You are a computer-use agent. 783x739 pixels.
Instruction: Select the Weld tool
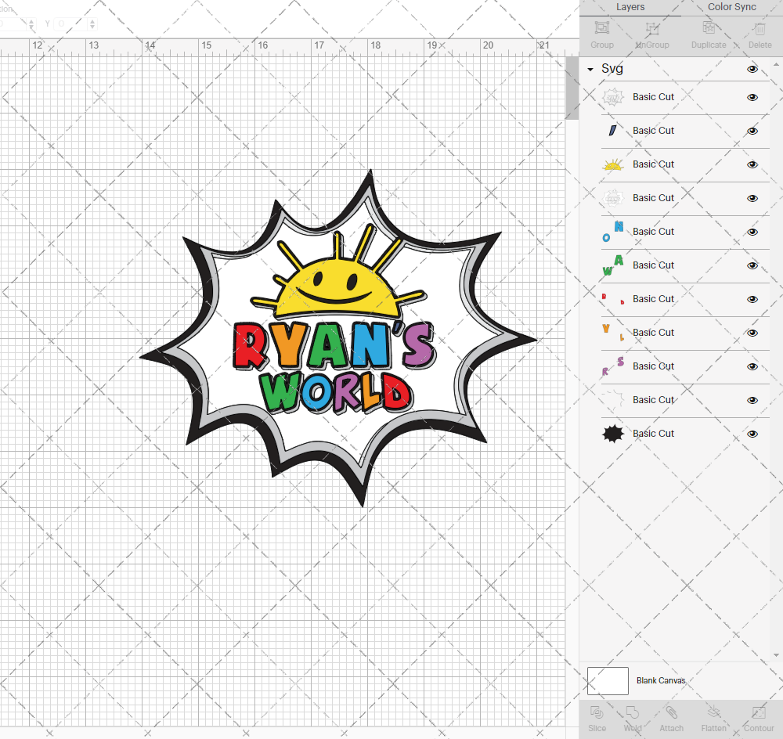point(632,712)
